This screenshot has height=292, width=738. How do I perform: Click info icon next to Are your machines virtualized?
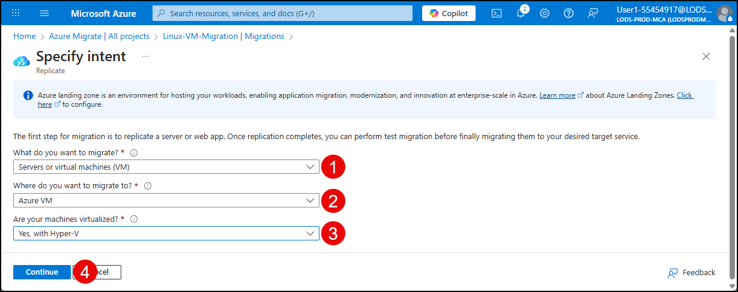[134, 219]
